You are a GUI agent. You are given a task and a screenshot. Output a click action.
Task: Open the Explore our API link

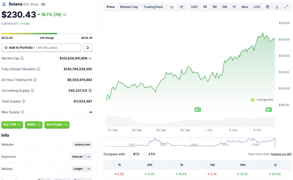click(281, 154)
